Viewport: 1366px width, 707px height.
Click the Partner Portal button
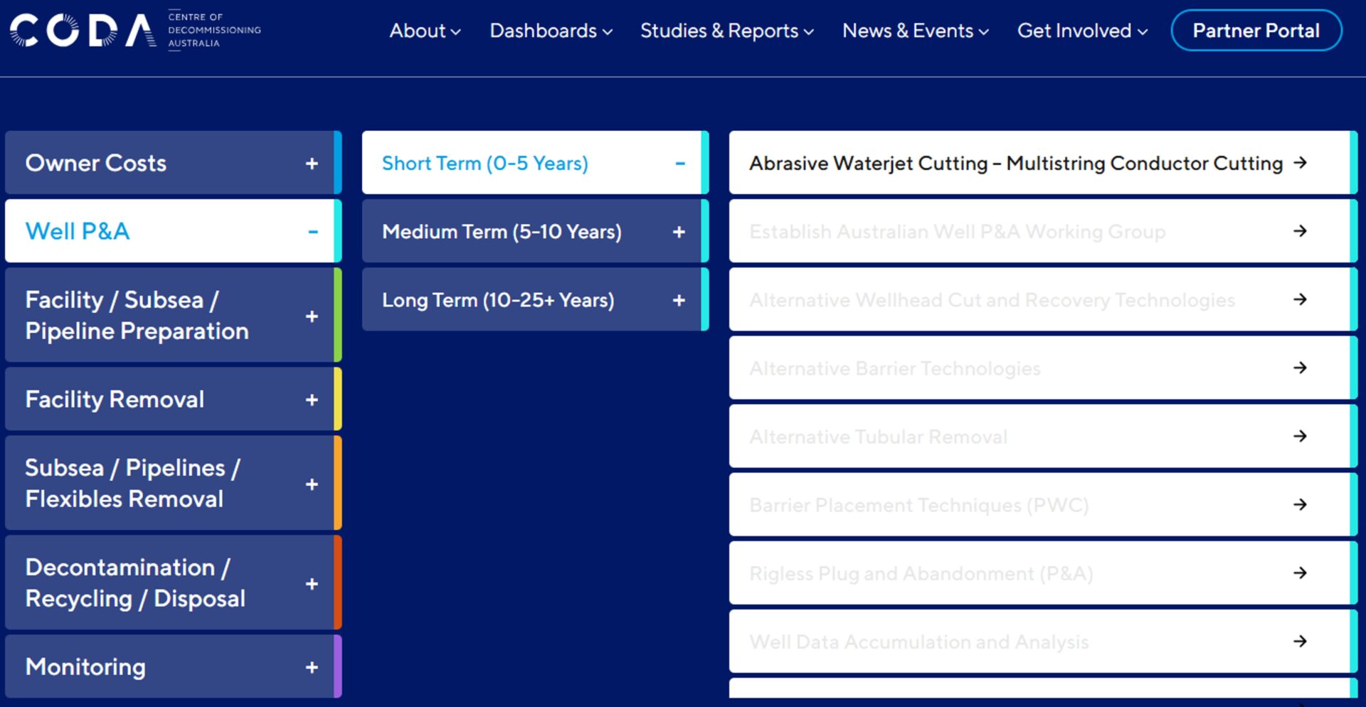click(x=1256, y=31)
